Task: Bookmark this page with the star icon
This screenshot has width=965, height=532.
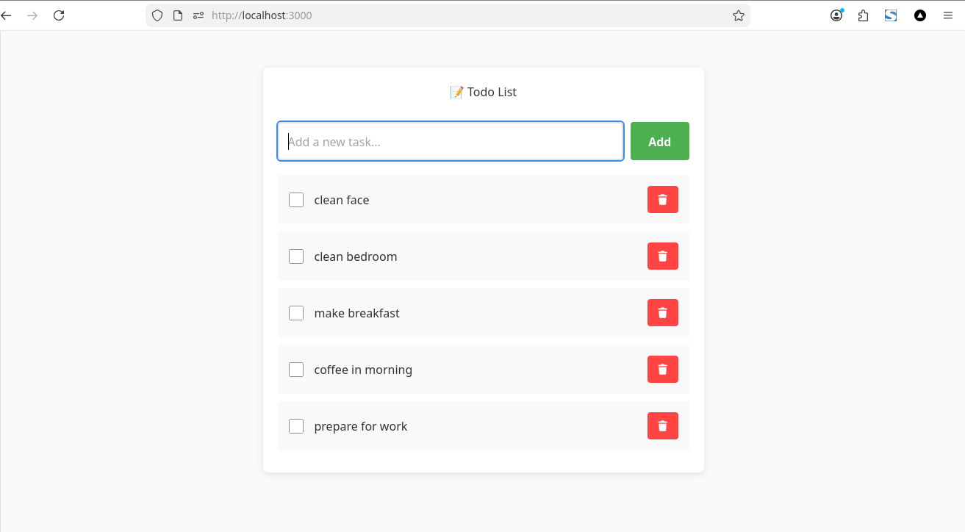Action: 738,15
